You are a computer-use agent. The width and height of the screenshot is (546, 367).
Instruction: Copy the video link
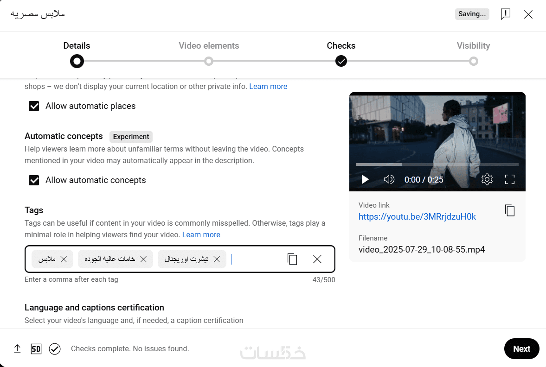pyautogui.click(x=510, y=210)
